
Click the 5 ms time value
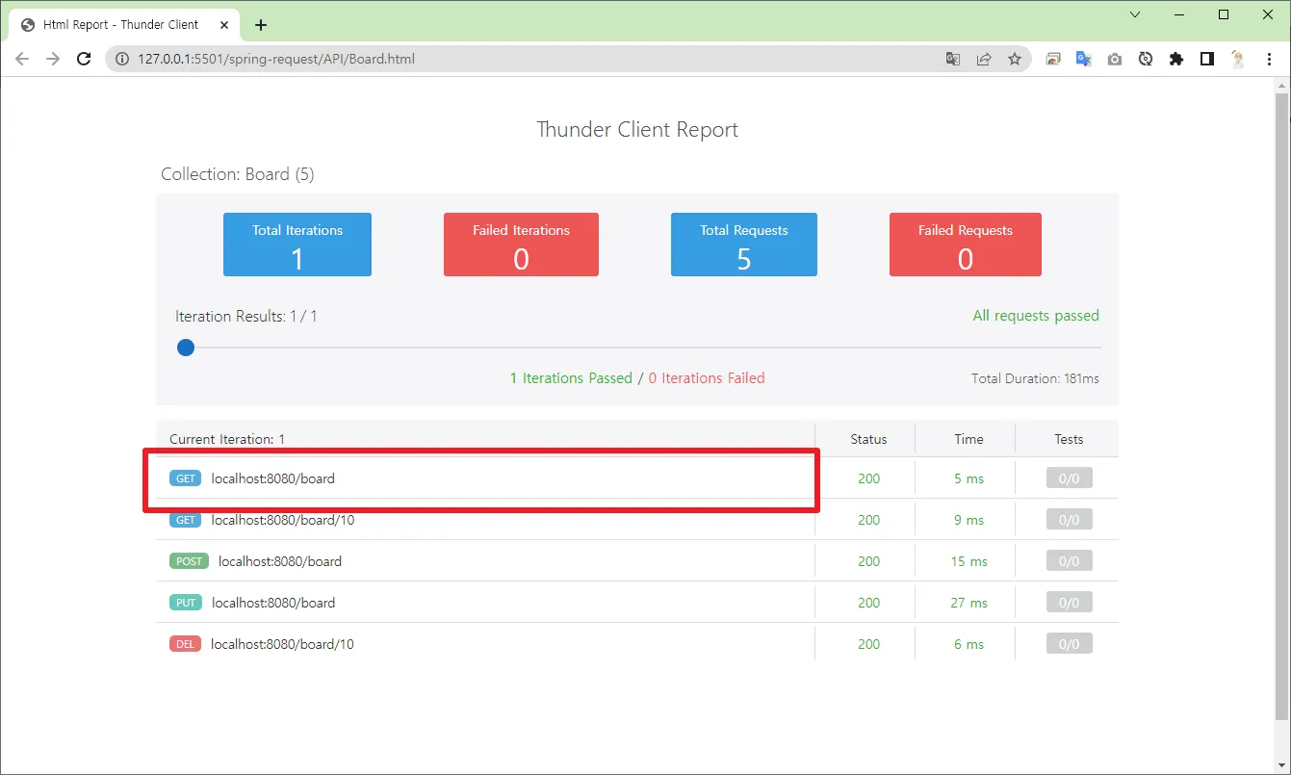968,478
